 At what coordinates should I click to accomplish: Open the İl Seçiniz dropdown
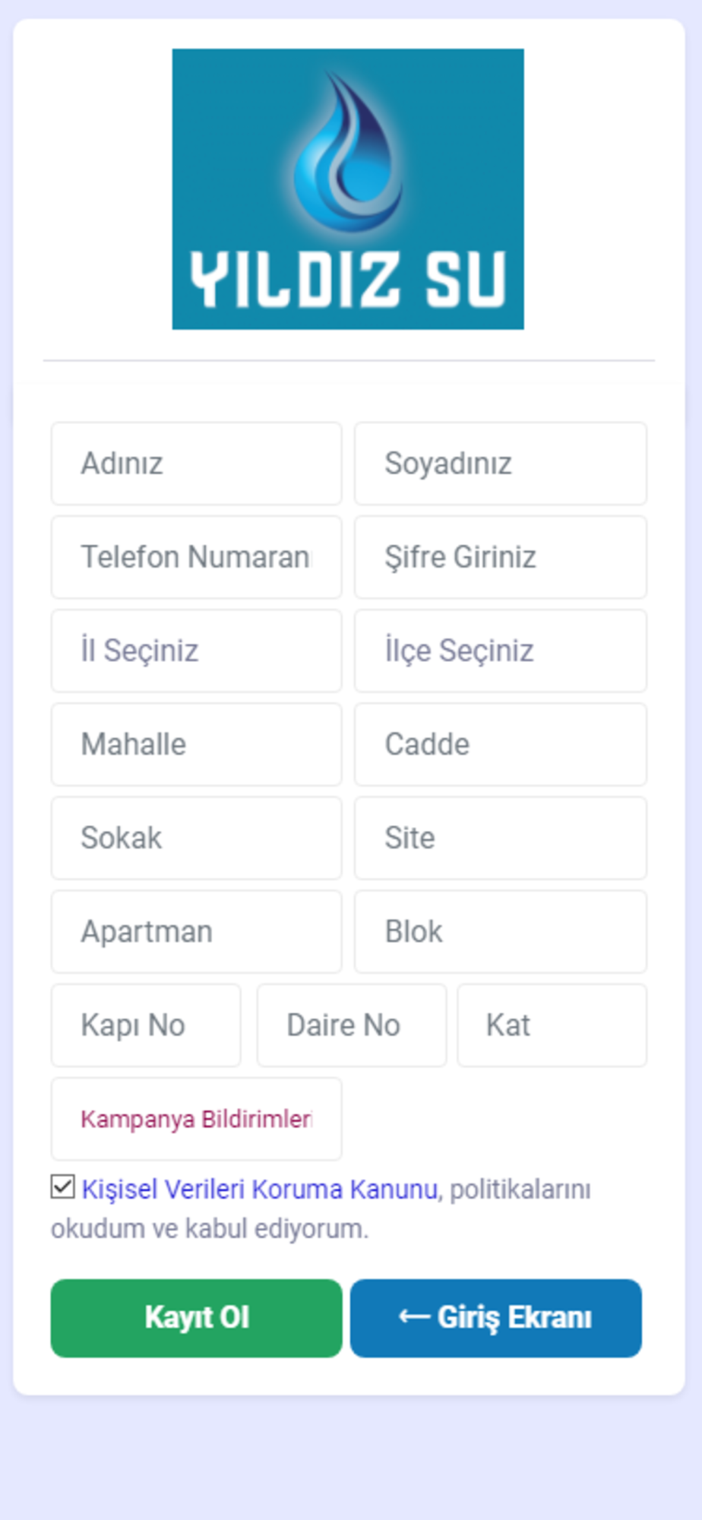tap(196, 651)
